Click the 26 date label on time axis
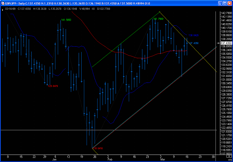This screenshot has width=233, height=162. point(95,157)
